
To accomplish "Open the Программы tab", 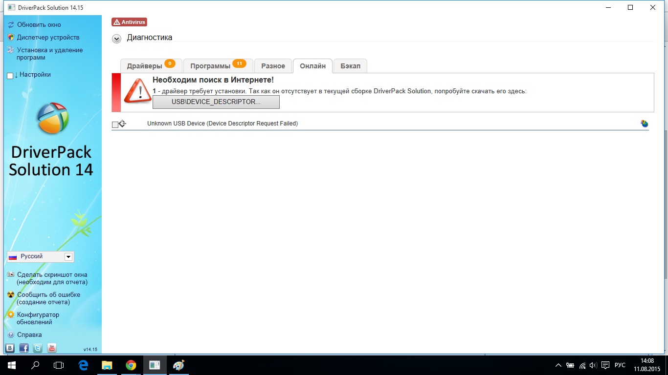I will point(218,66).
